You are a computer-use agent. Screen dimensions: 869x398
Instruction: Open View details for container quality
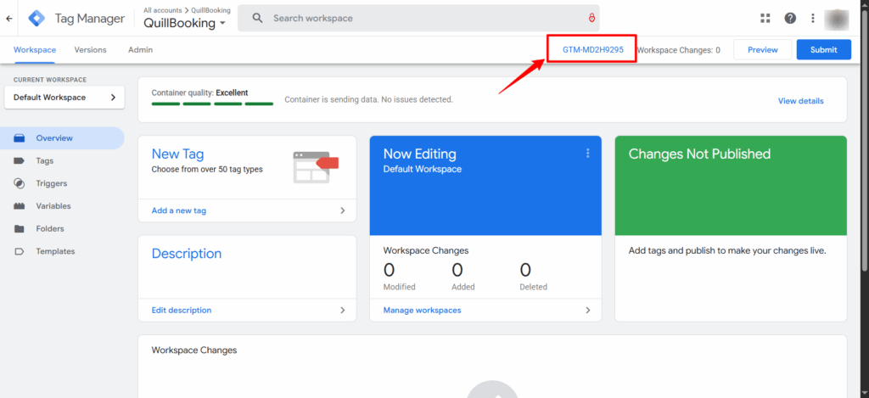[800, 101]
